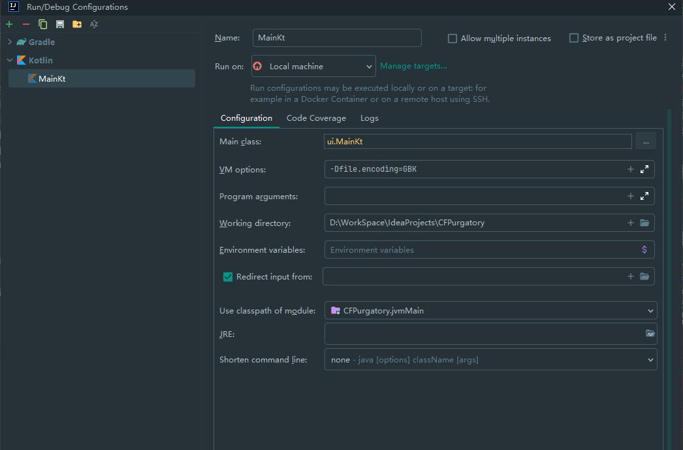Enable Allow multiple instances checkbox

[x=453, y=39]
